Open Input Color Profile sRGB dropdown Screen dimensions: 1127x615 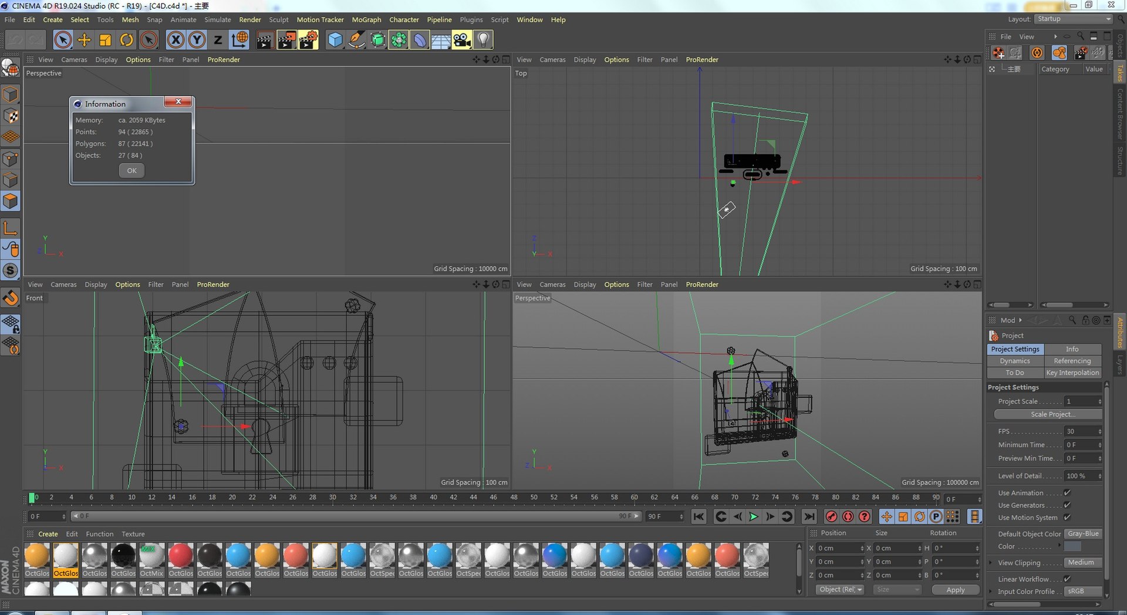1084,592
